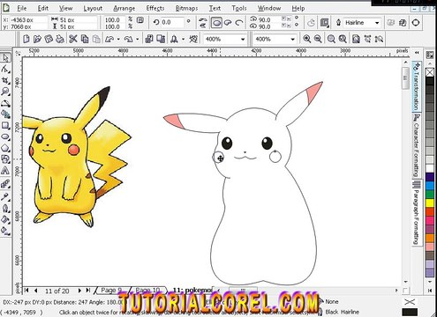The width and height of the screenshot is (437, 317).
Task: Click the No Color X swatch
Action: coord(430,72)
